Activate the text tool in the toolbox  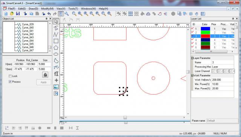(x=56, y=74)
